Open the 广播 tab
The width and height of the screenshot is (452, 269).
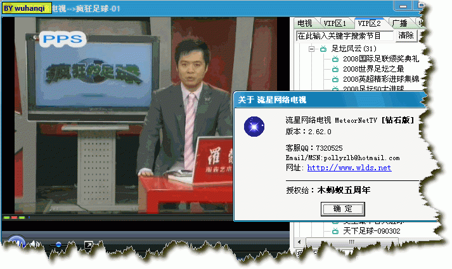(x=400, y=23)
